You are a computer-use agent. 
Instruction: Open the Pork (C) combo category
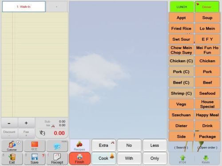click(x=181, y=72)
